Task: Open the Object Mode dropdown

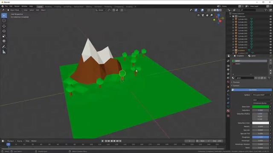Action: [15, 10]
